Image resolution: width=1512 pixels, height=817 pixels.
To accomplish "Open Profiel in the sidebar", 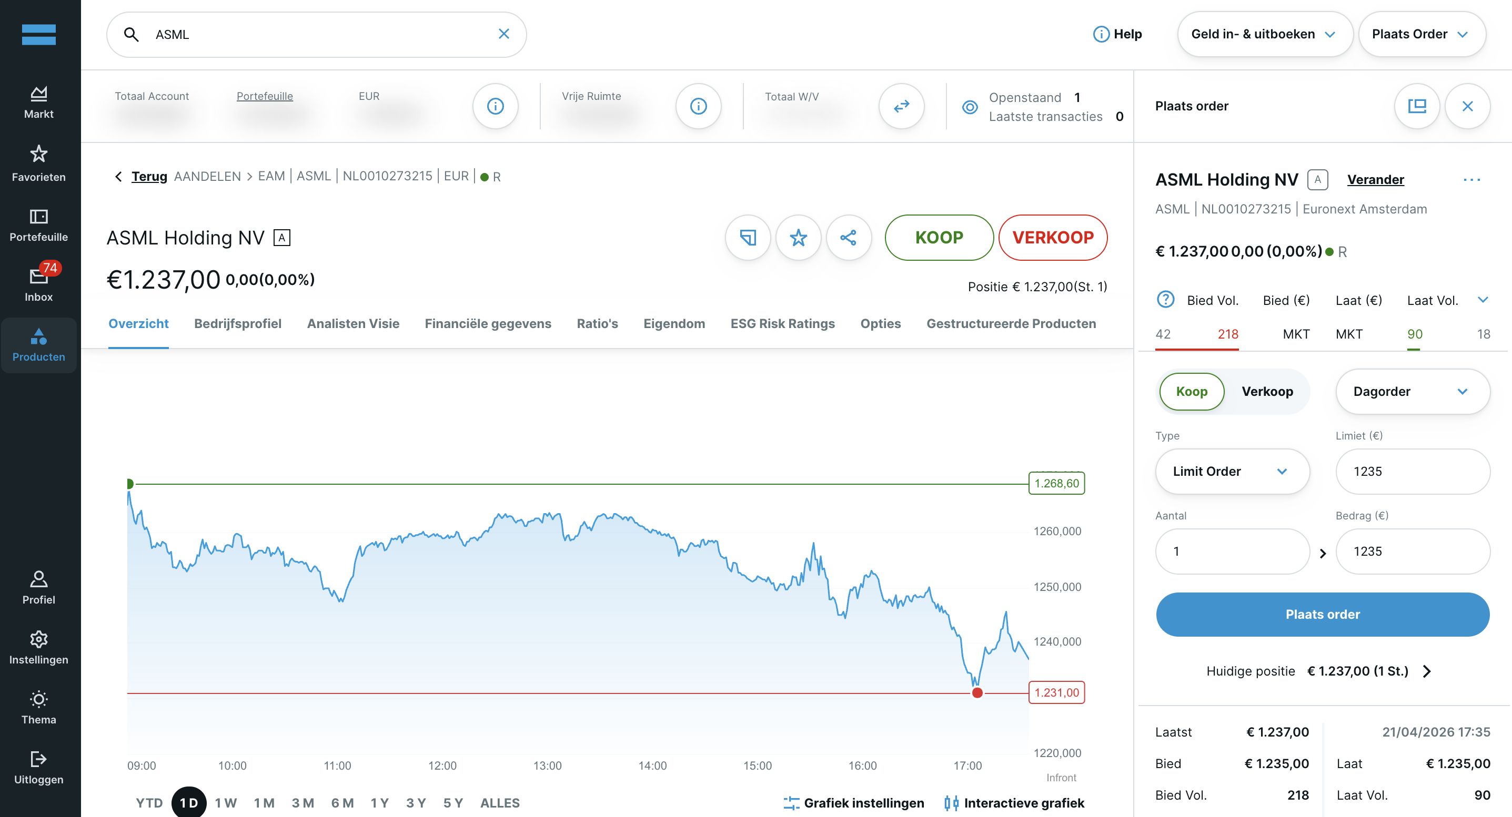I will tap(39, 587).
